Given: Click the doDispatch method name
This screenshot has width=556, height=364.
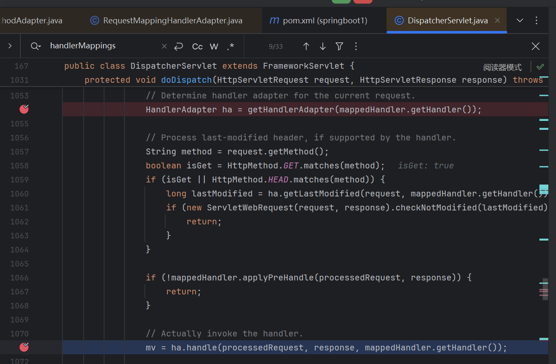Looking at the screenshot, I should (x=186, y=80).
